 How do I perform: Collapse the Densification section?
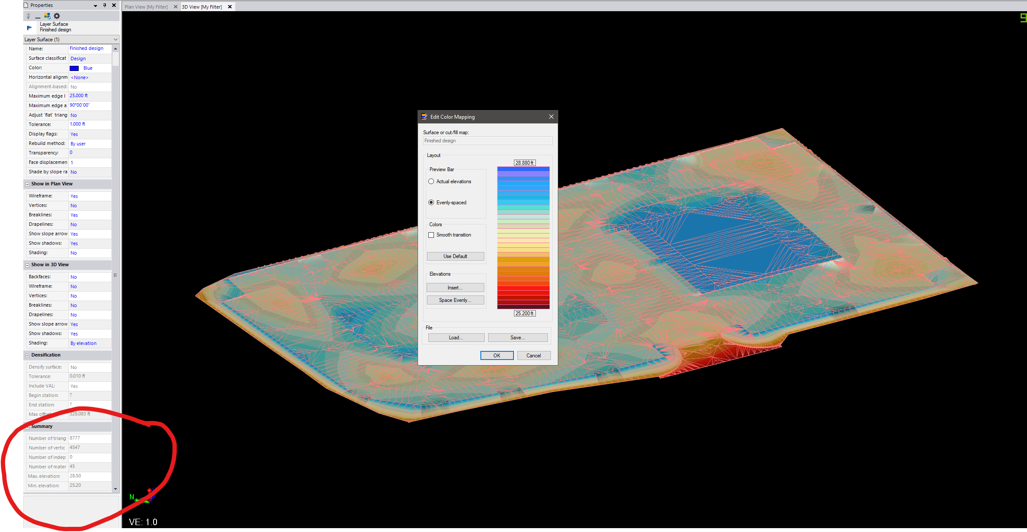27,355
